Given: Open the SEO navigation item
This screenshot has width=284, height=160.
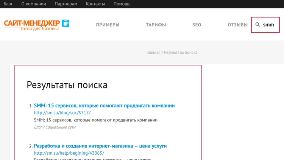Looking at the screenshot, I should (197, 25).
